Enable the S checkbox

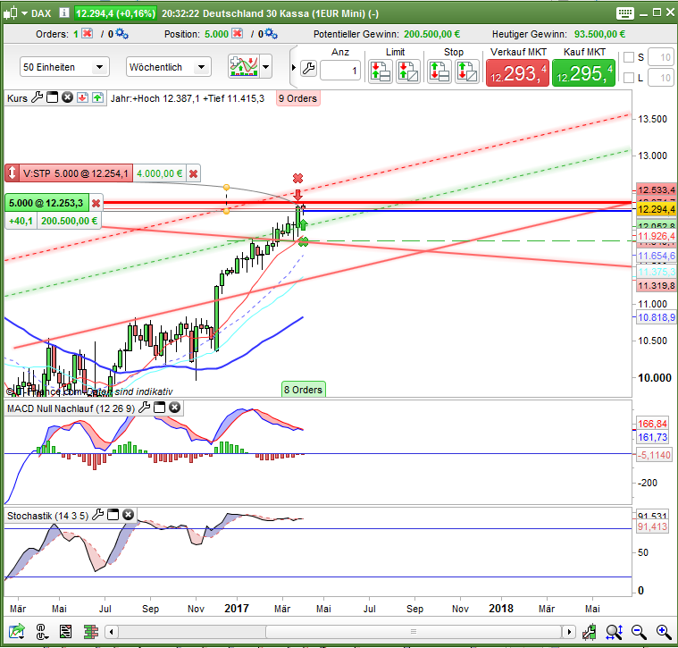coord(629,57)
